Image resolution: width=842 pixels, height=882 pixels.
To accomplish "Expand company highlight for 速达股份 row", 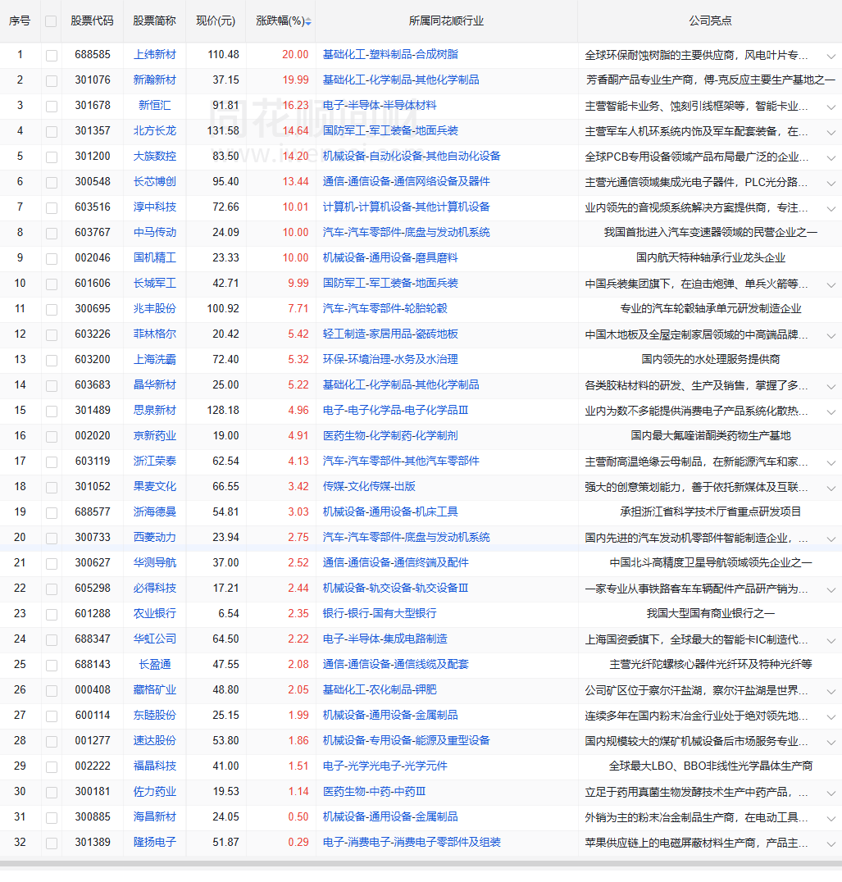I will (831, 742).
